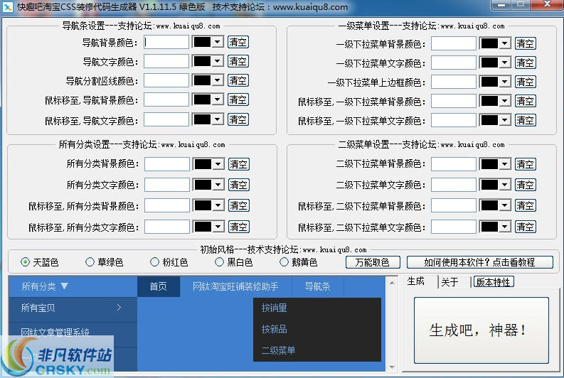Screen dimensions: 564x378
Task: Expand the 所有宝贝 arrow in preview
Action: [x=119, y=308]
